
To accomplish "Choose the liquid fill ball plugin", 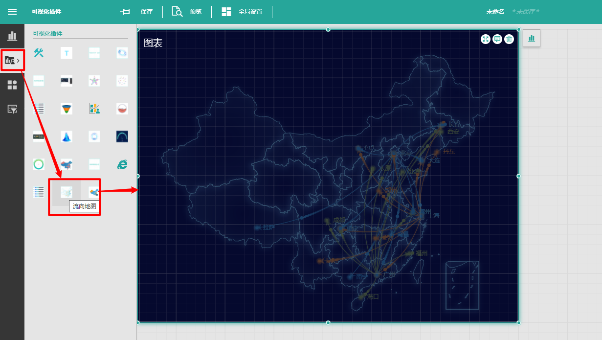I will 122,109.
